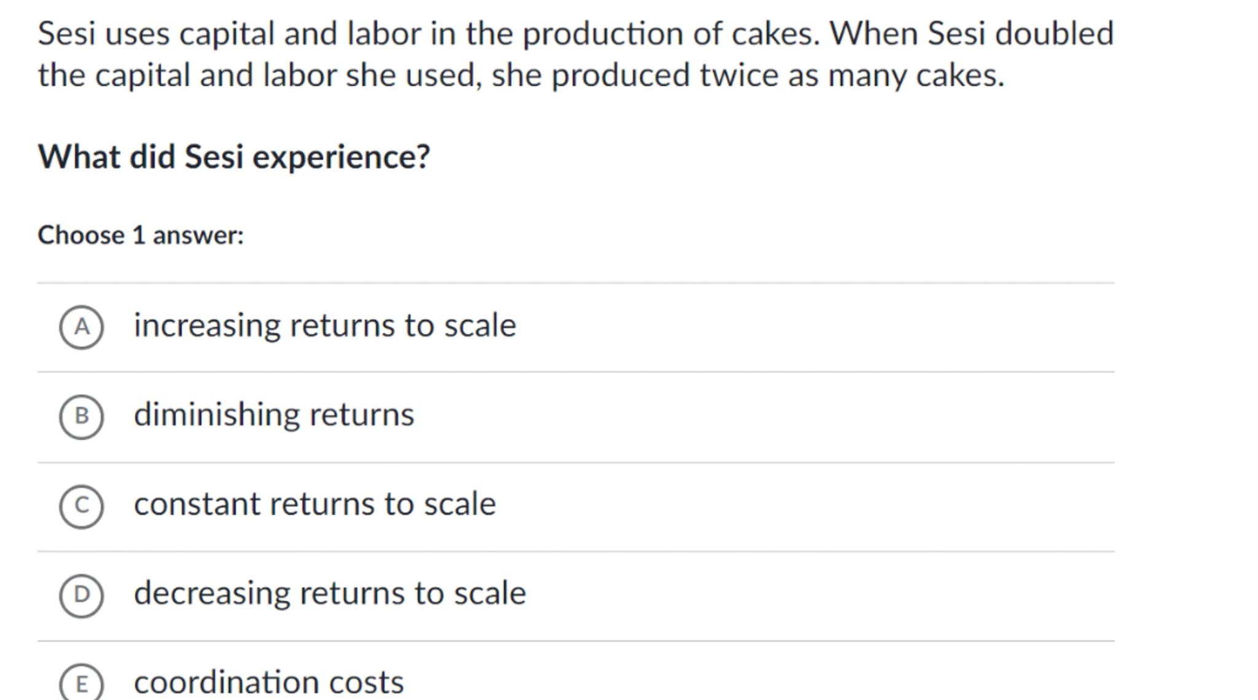The image size is (1258, 700).
Task: Choose the "constant returns to scale" text
Action: [x=314, y=505]
